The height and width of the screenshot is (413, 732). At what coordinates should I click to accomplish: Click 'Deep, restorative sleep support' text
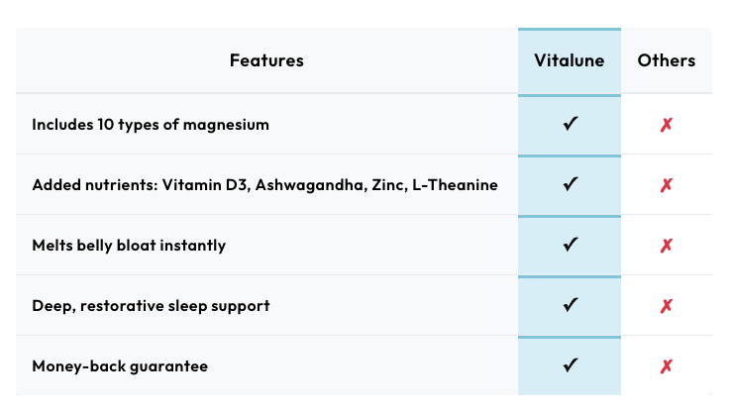[x=151, y=305]
